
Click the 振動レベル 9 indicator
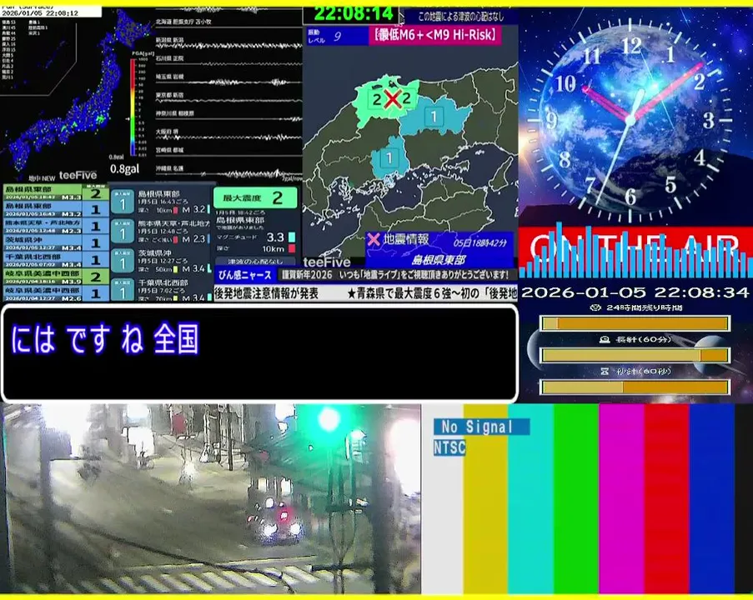338,36
